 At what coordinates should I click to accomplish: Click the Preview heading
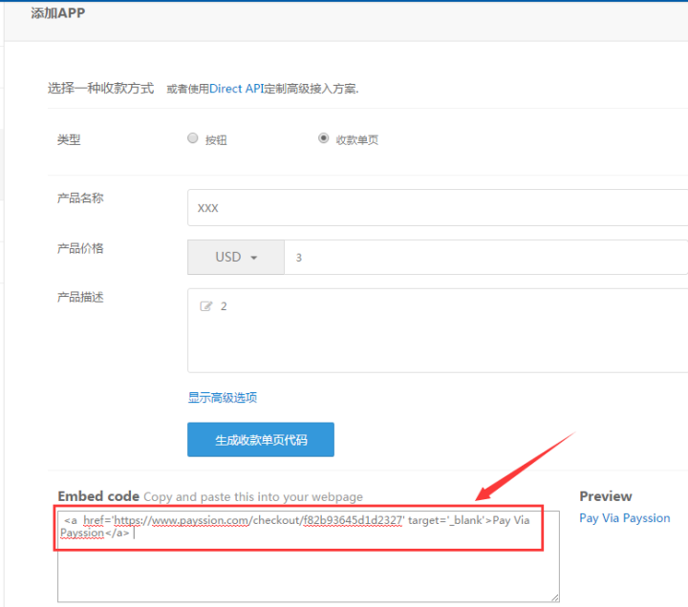[x=606, y=496]
